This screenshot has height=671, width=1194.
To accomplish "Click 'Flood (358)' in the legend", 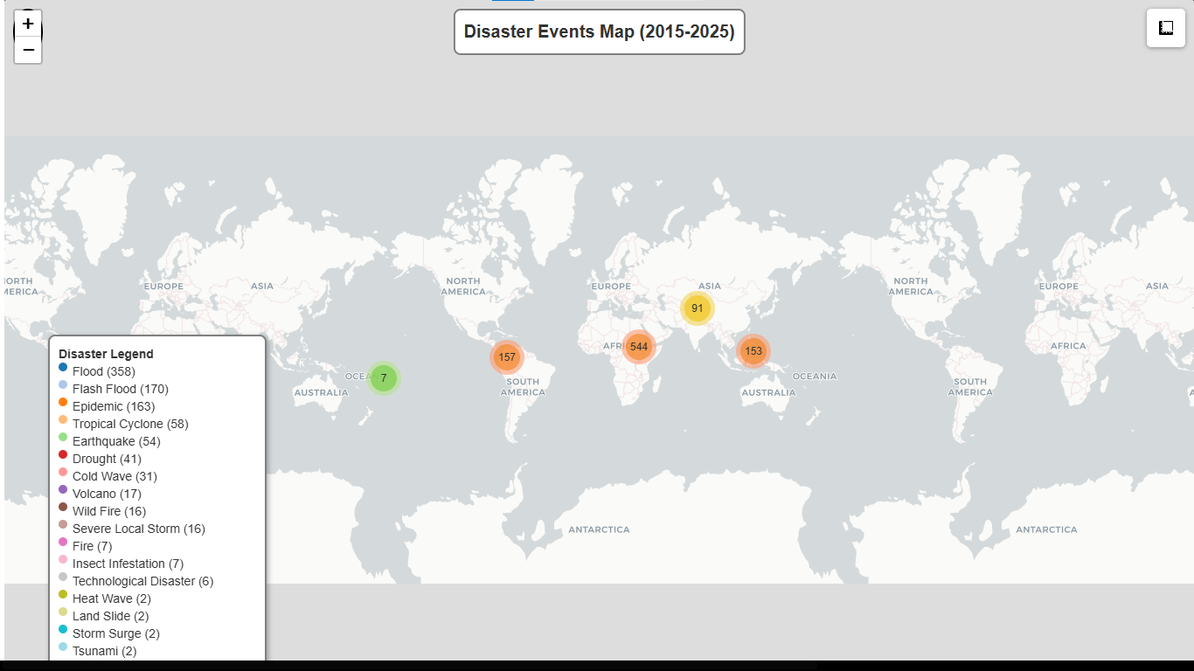I will tap(104, 371).
